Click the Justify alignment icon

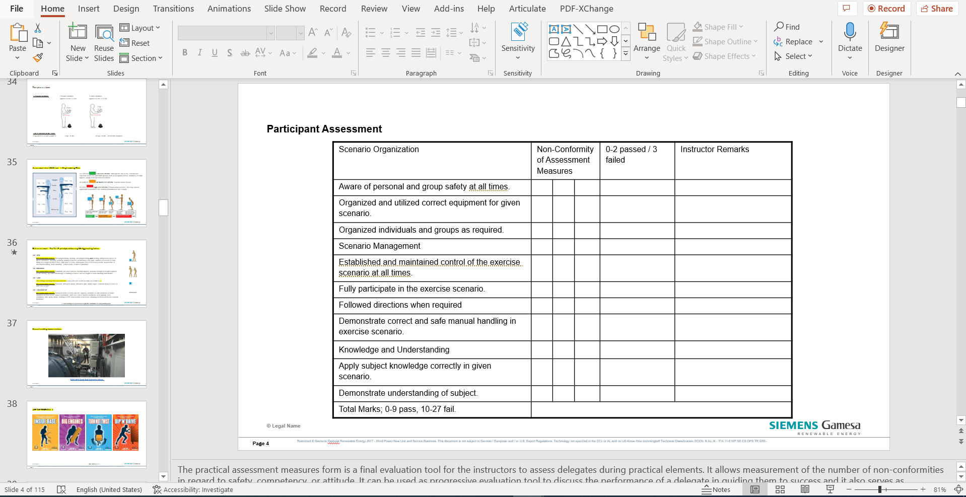click(416, 53)
